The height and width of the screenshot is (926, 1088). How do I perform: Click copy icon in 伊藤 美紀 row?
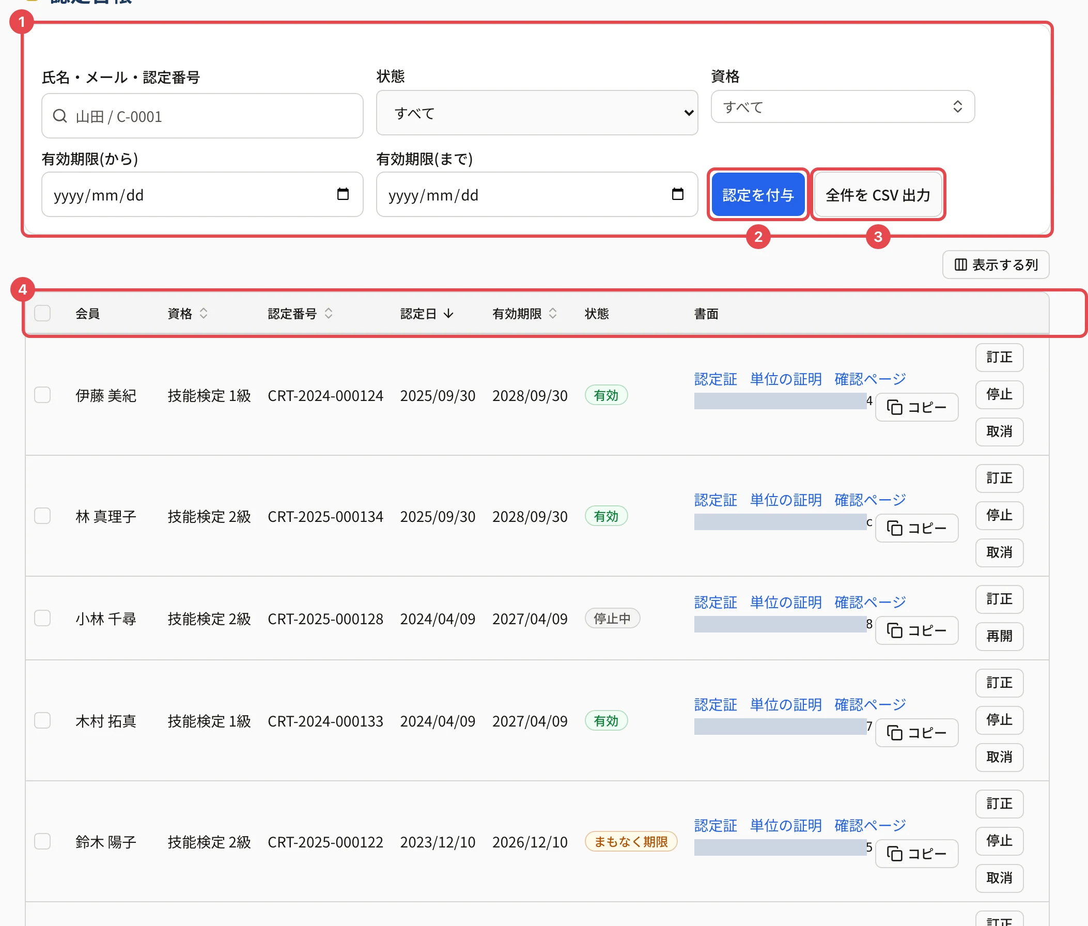point(894,407)
